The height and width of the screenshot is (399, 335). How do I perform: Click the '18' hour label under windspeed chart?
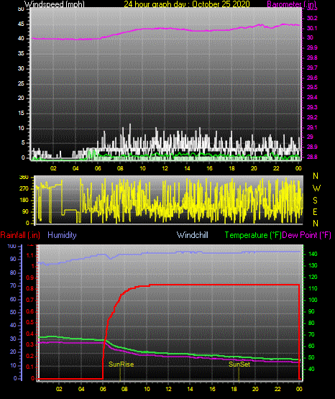[x=231, y=168]
